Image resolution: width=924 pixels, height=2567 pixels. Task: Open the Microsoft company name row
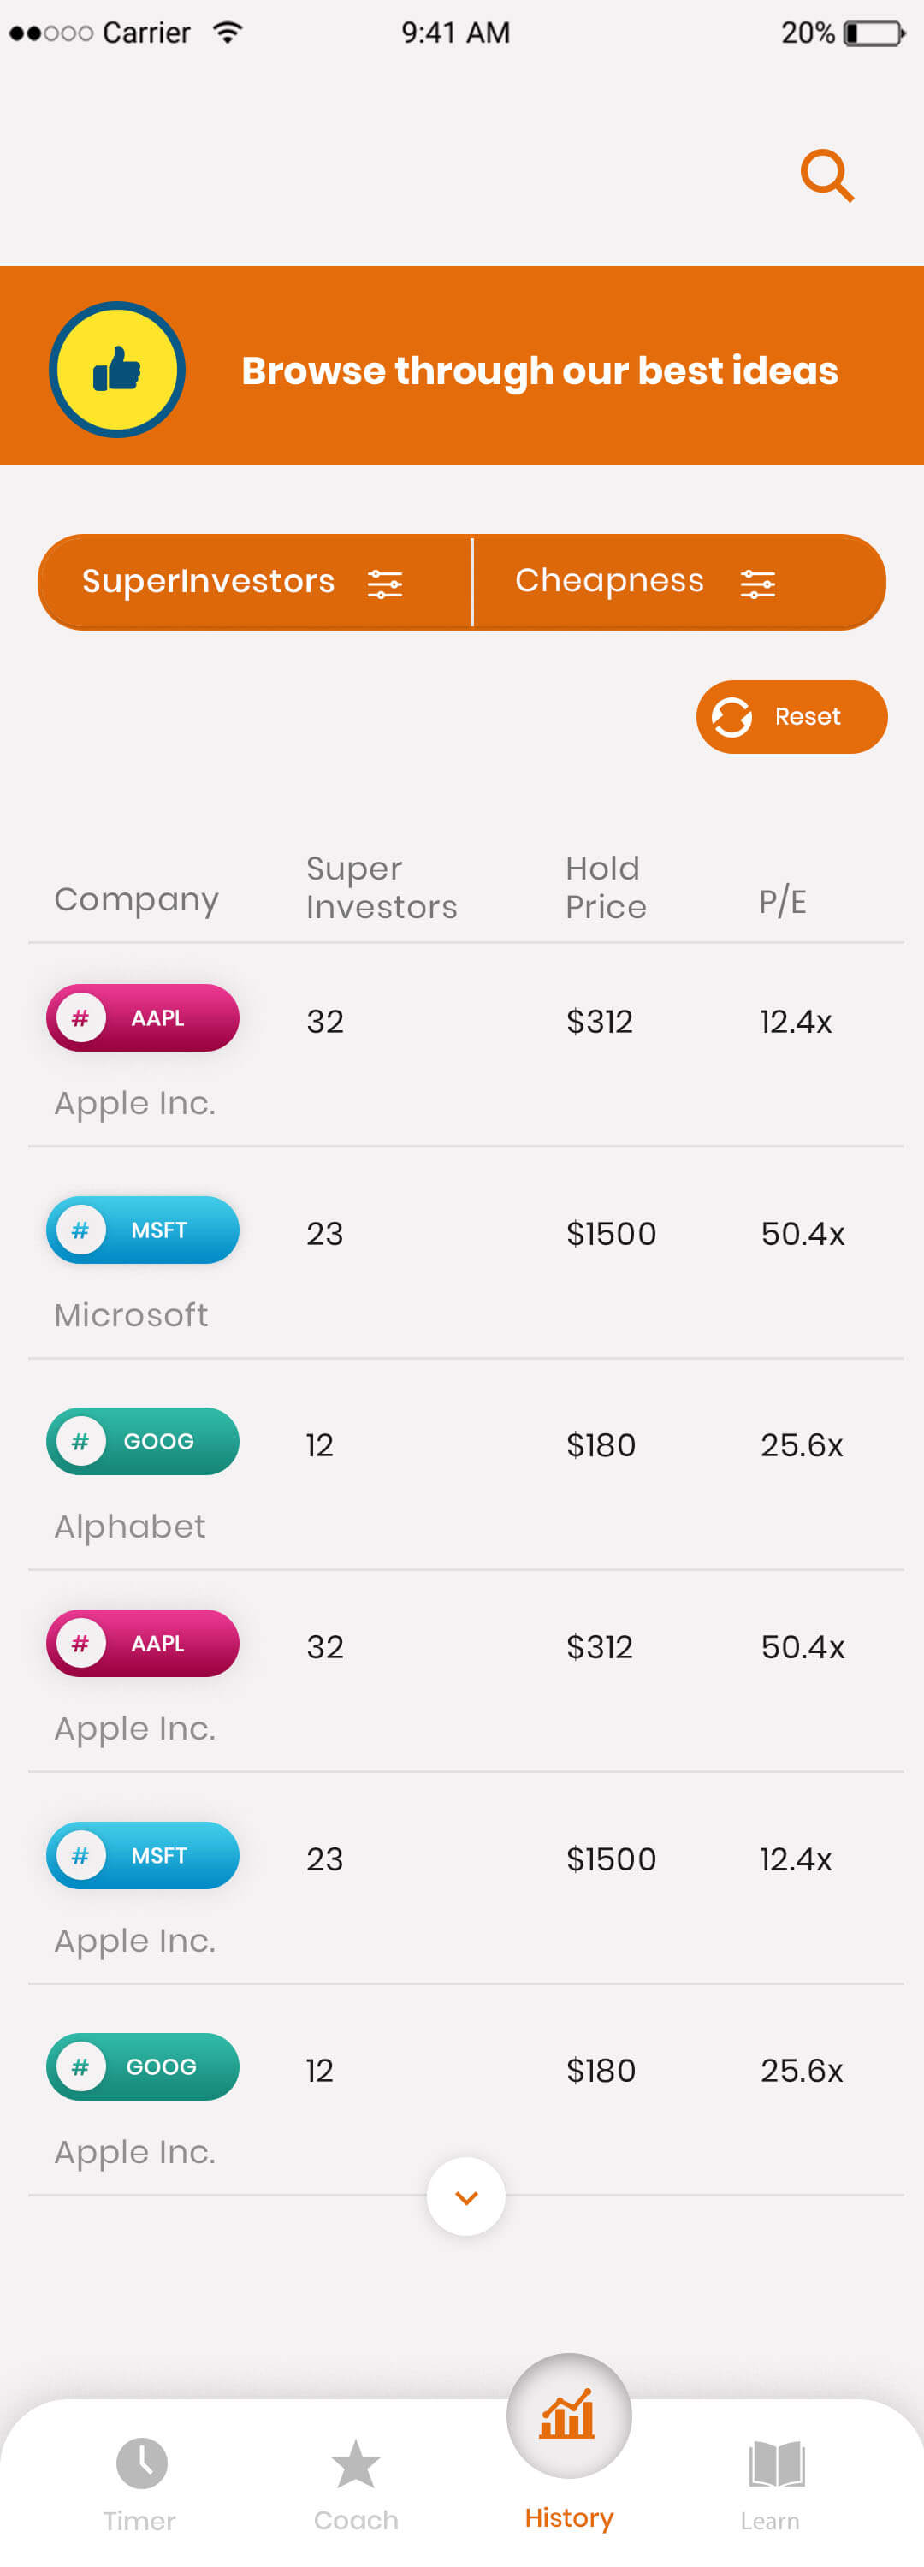[x=132, y=1315]
